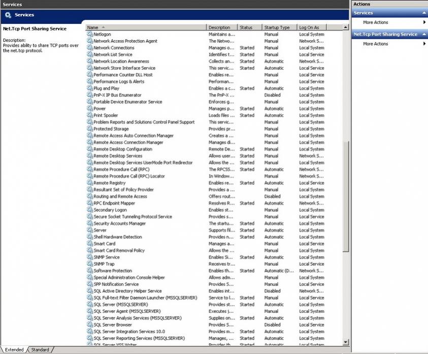Click the SQL Server (MSSQLSERVER) gear icon
This screenshot has width=428, height=354.
click(89, 304)
